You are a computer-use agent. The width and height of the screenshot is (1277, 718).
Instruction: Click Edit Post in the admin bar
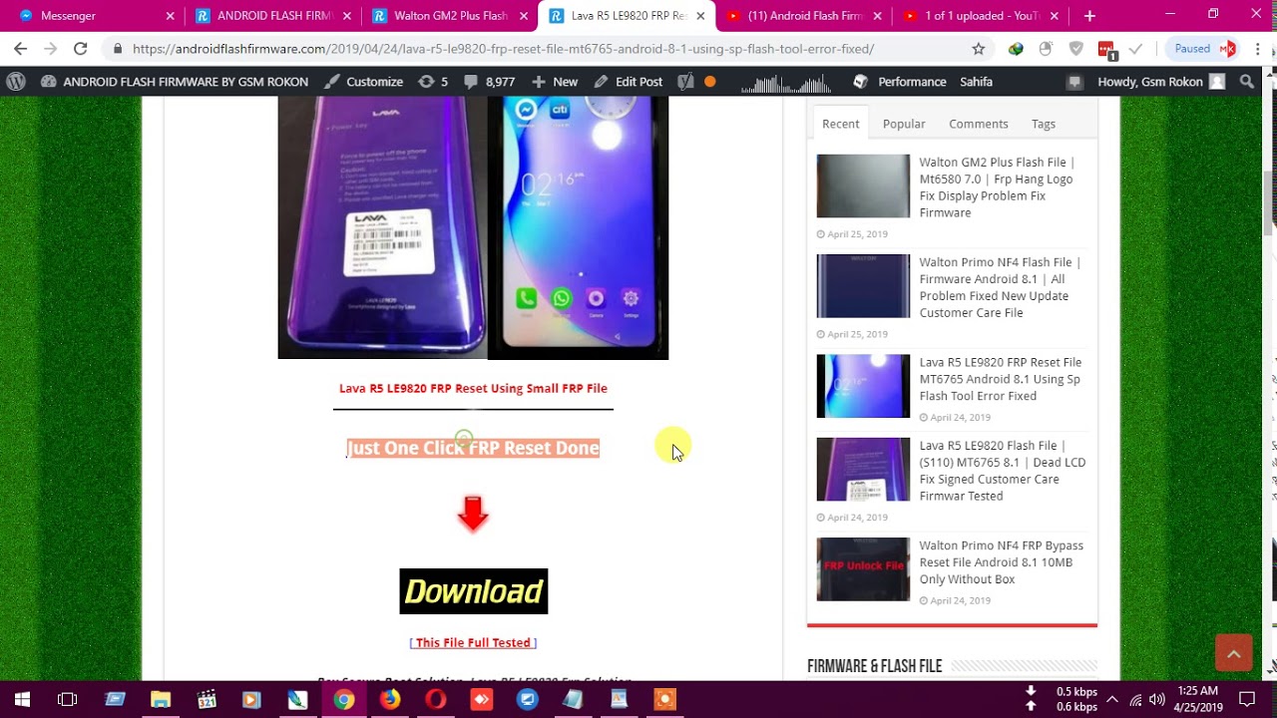tap(628, 82)
